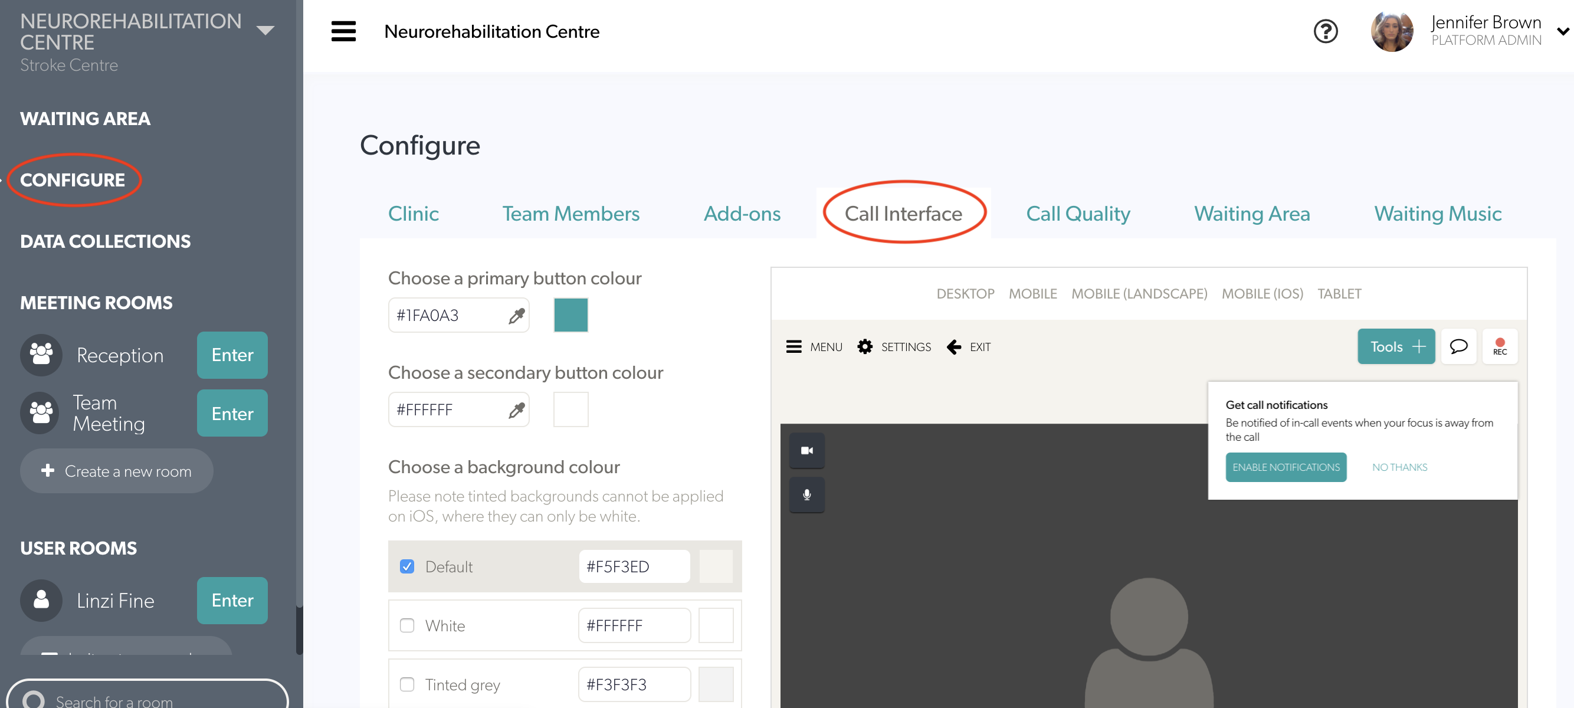The image size is (1574, 708).
Task: Open the Tools plus button
Action: [1396, 346]
